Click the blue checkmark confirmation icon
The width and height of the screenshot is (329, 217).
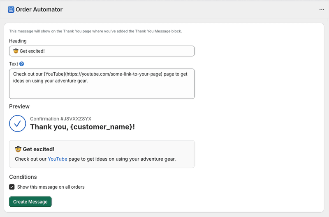tap(17, 123)
